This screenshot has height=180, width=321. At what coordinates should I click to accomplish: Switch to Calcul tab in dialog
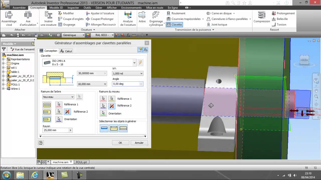(x=66, y=51)
